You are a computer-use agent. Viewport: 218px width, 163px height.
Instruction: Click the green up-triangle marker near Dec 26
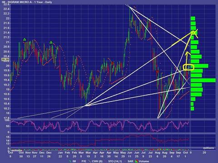coord(51,42)
